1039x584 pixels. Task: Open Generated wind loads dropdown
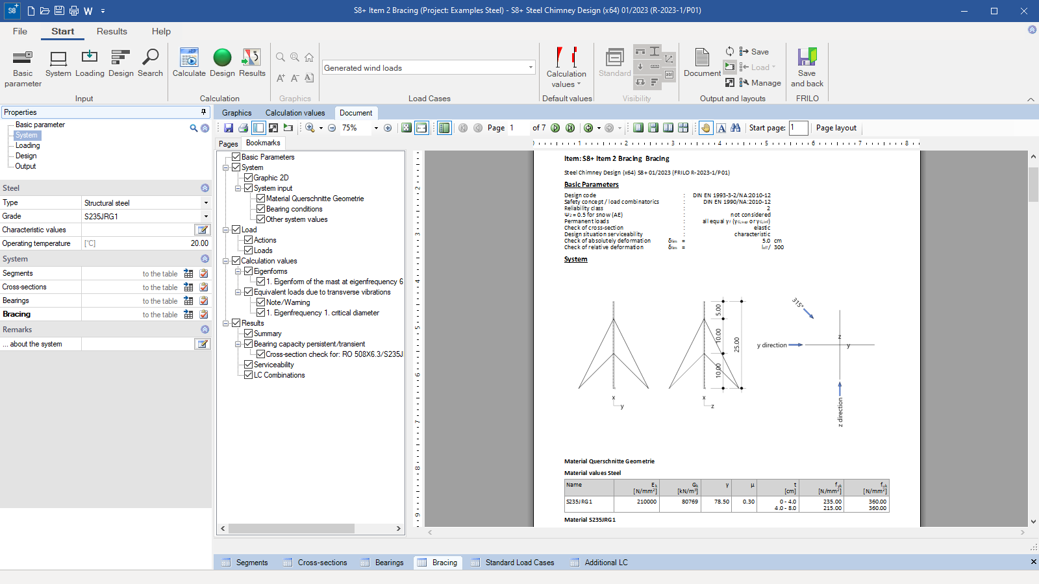point(531,67)
